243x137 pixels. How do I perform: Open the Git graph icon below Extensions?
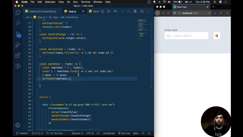pos(18,66)
